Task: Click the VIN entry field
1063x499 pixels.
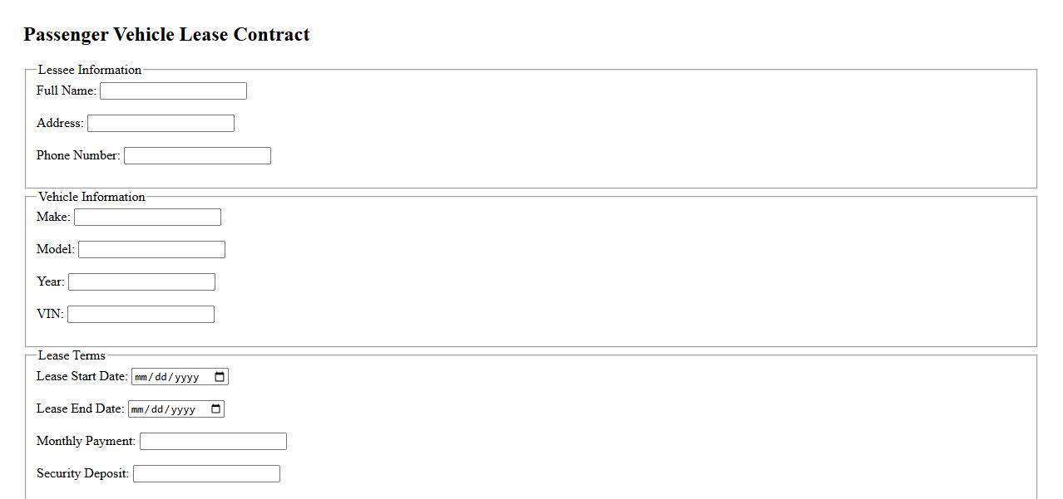Action: pyautogui.click(x=141, y=315)
